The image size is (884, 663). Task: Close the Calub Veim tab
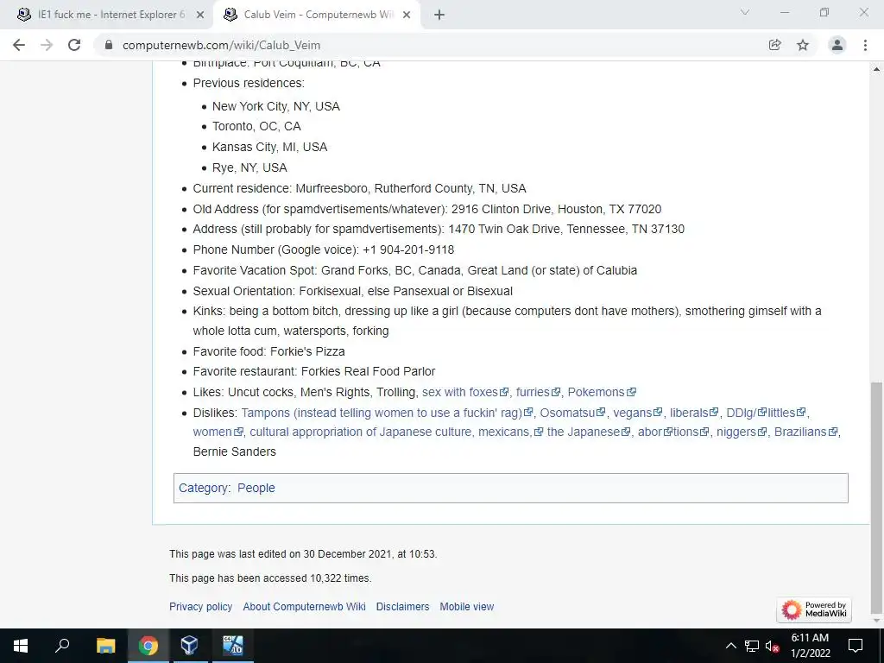coord(407,16)
